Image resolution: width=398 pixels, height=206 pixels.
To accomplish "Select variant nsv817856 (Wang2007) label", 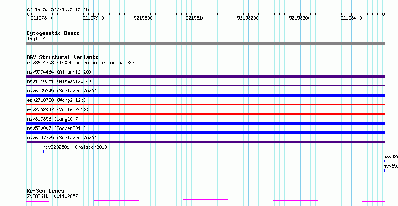I will (54, 119).
